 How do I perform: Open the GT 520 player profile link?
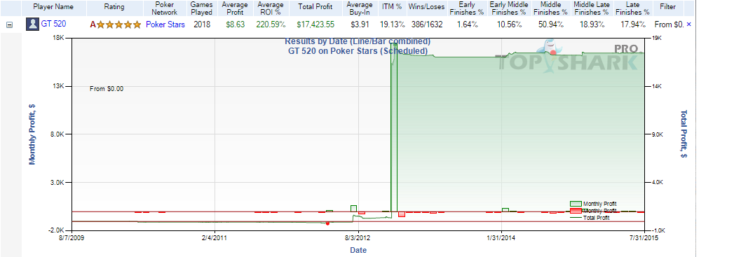(54, 25)
